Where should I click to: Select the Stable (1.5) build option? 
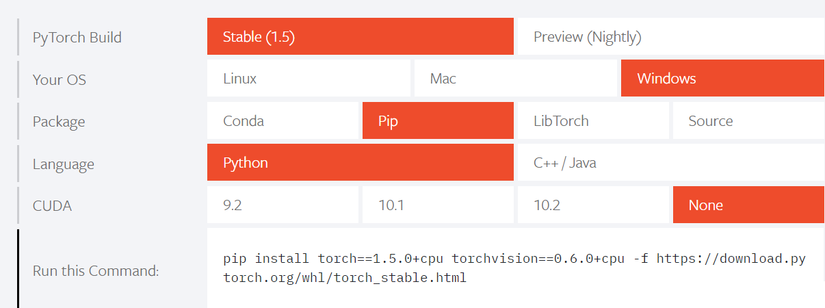360,37
